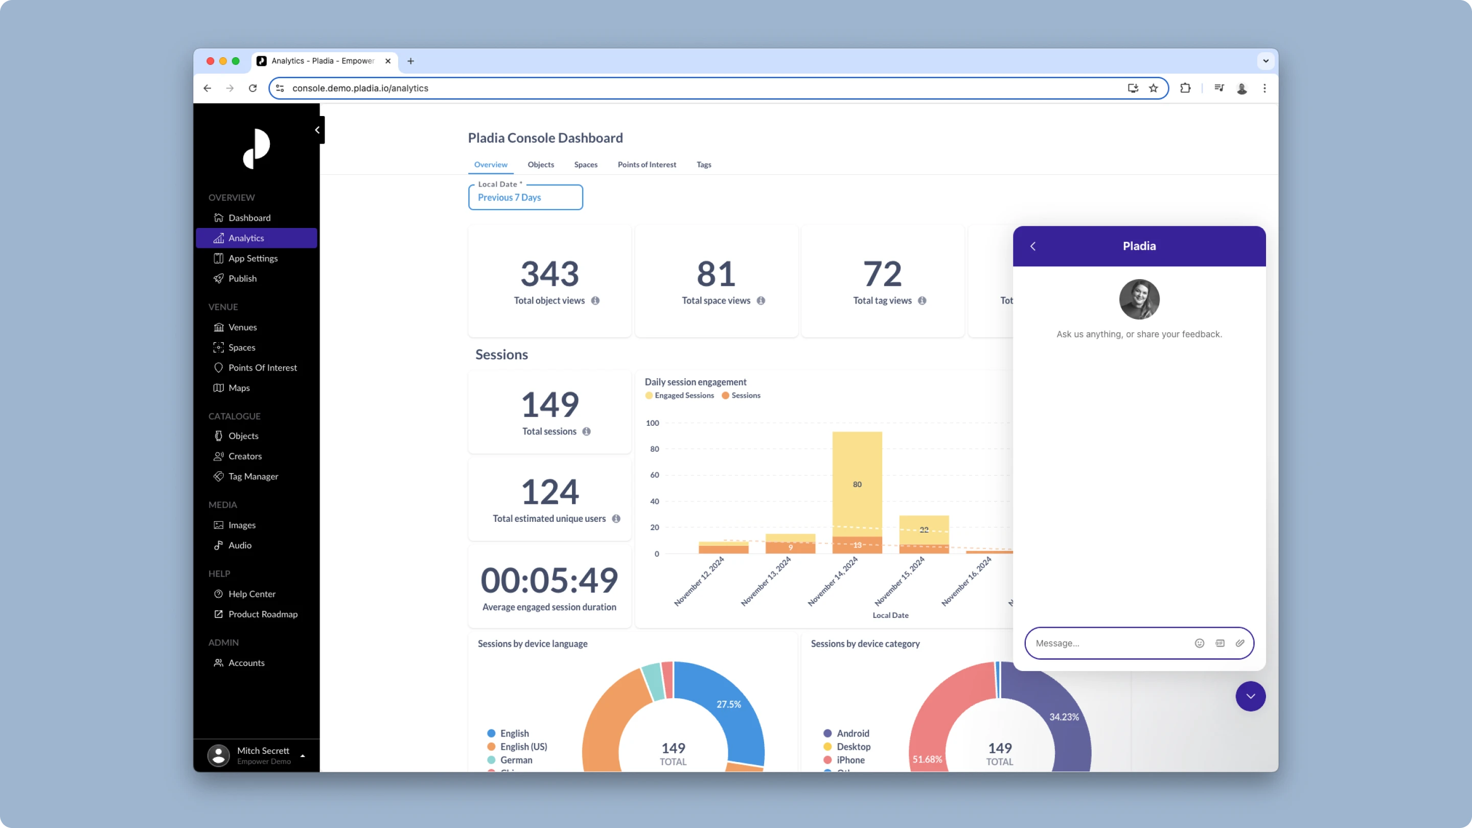
Task: Click info icon beside Total estimated unique users
Action: point(616,519)
